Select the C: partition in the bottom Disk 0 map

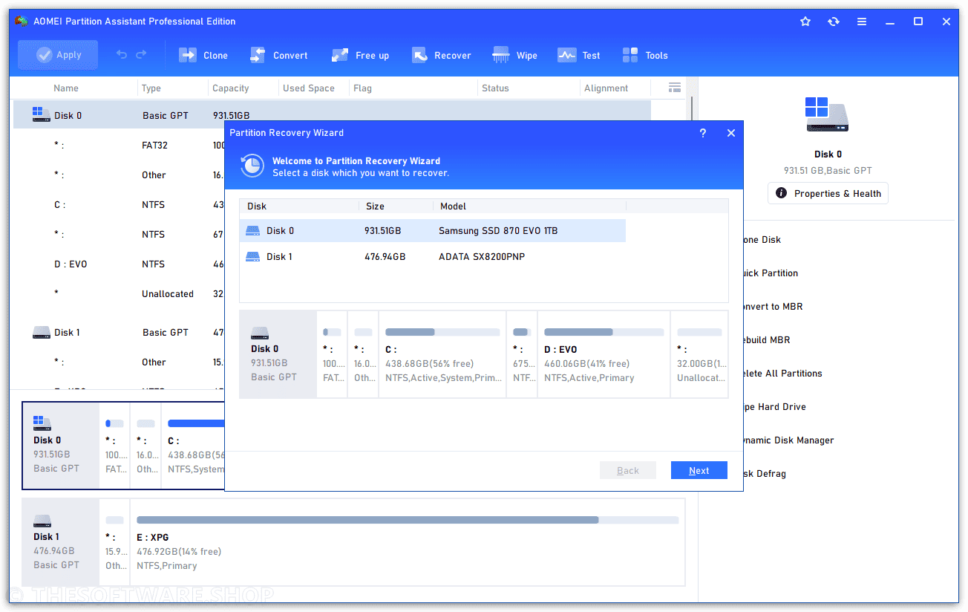tap(194, 446)
